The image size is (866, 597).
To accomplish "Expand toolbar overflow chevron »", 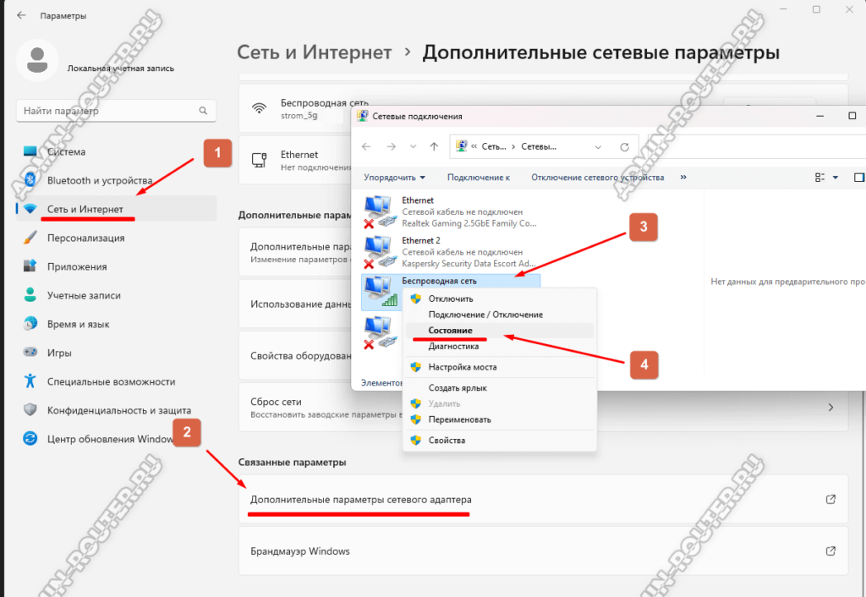I will [x=683, y=178].
